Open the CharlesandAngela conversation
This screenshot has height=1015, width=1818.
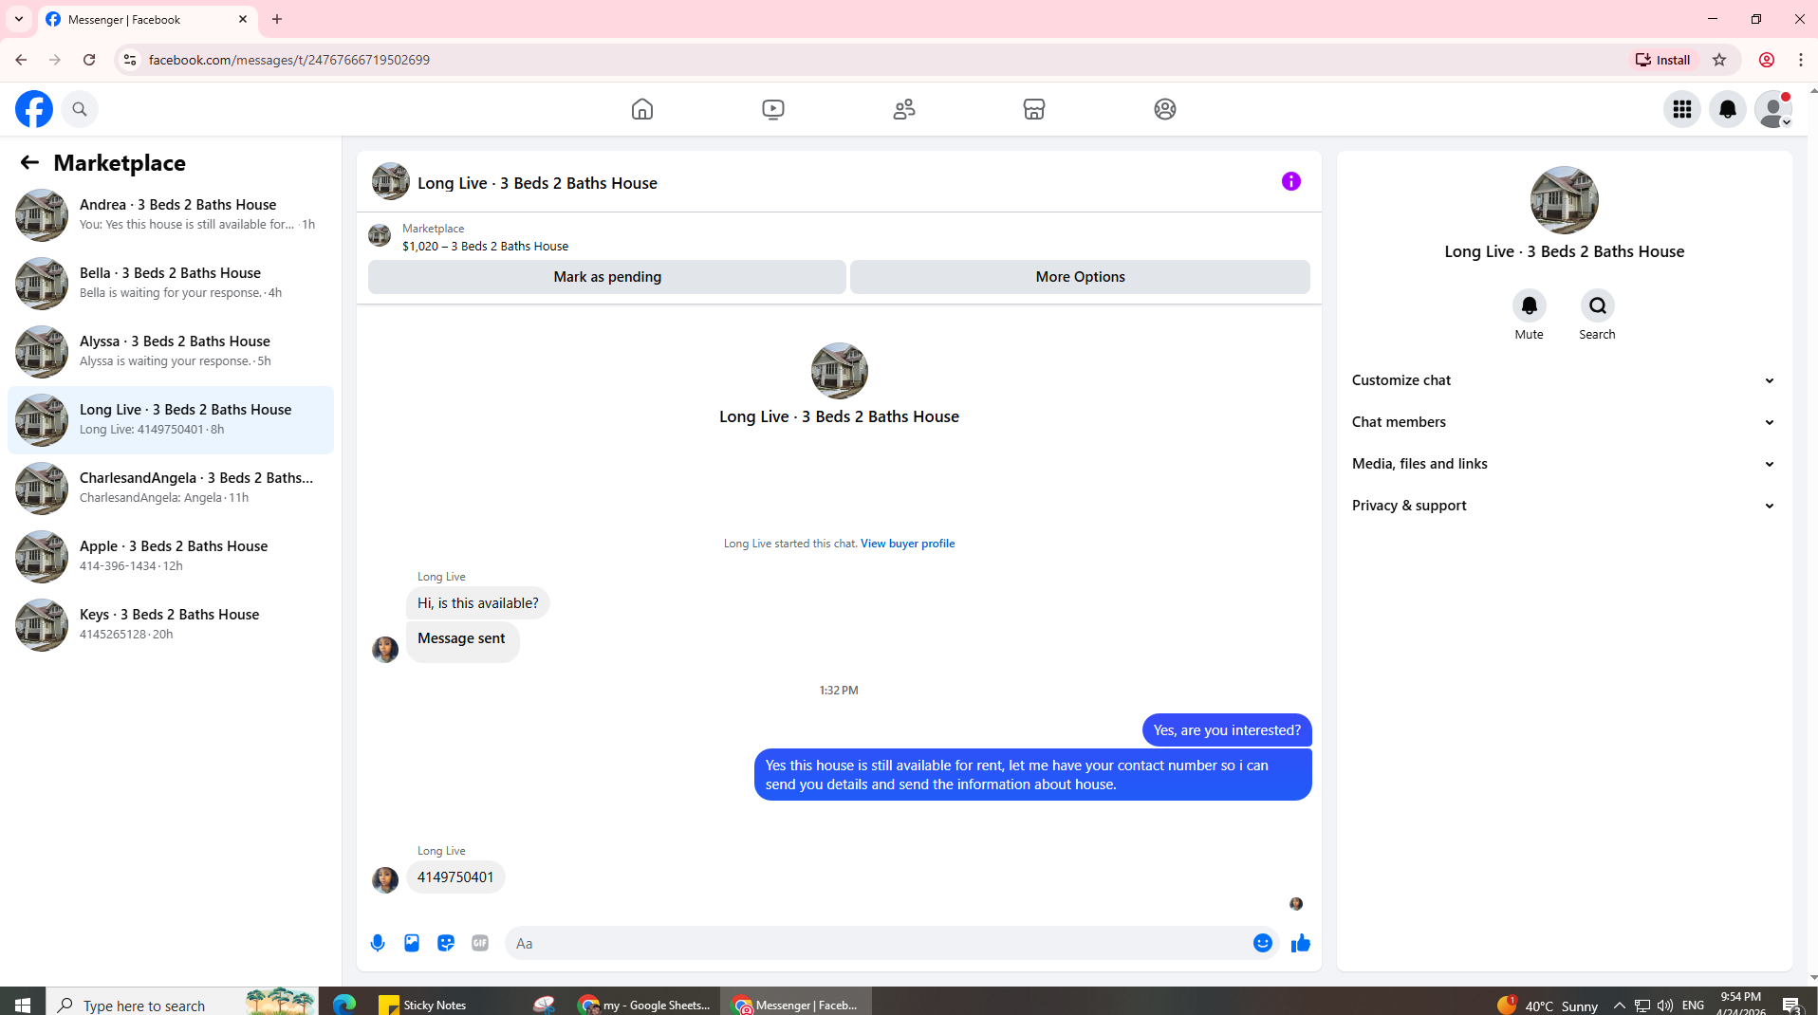point(171,489)
